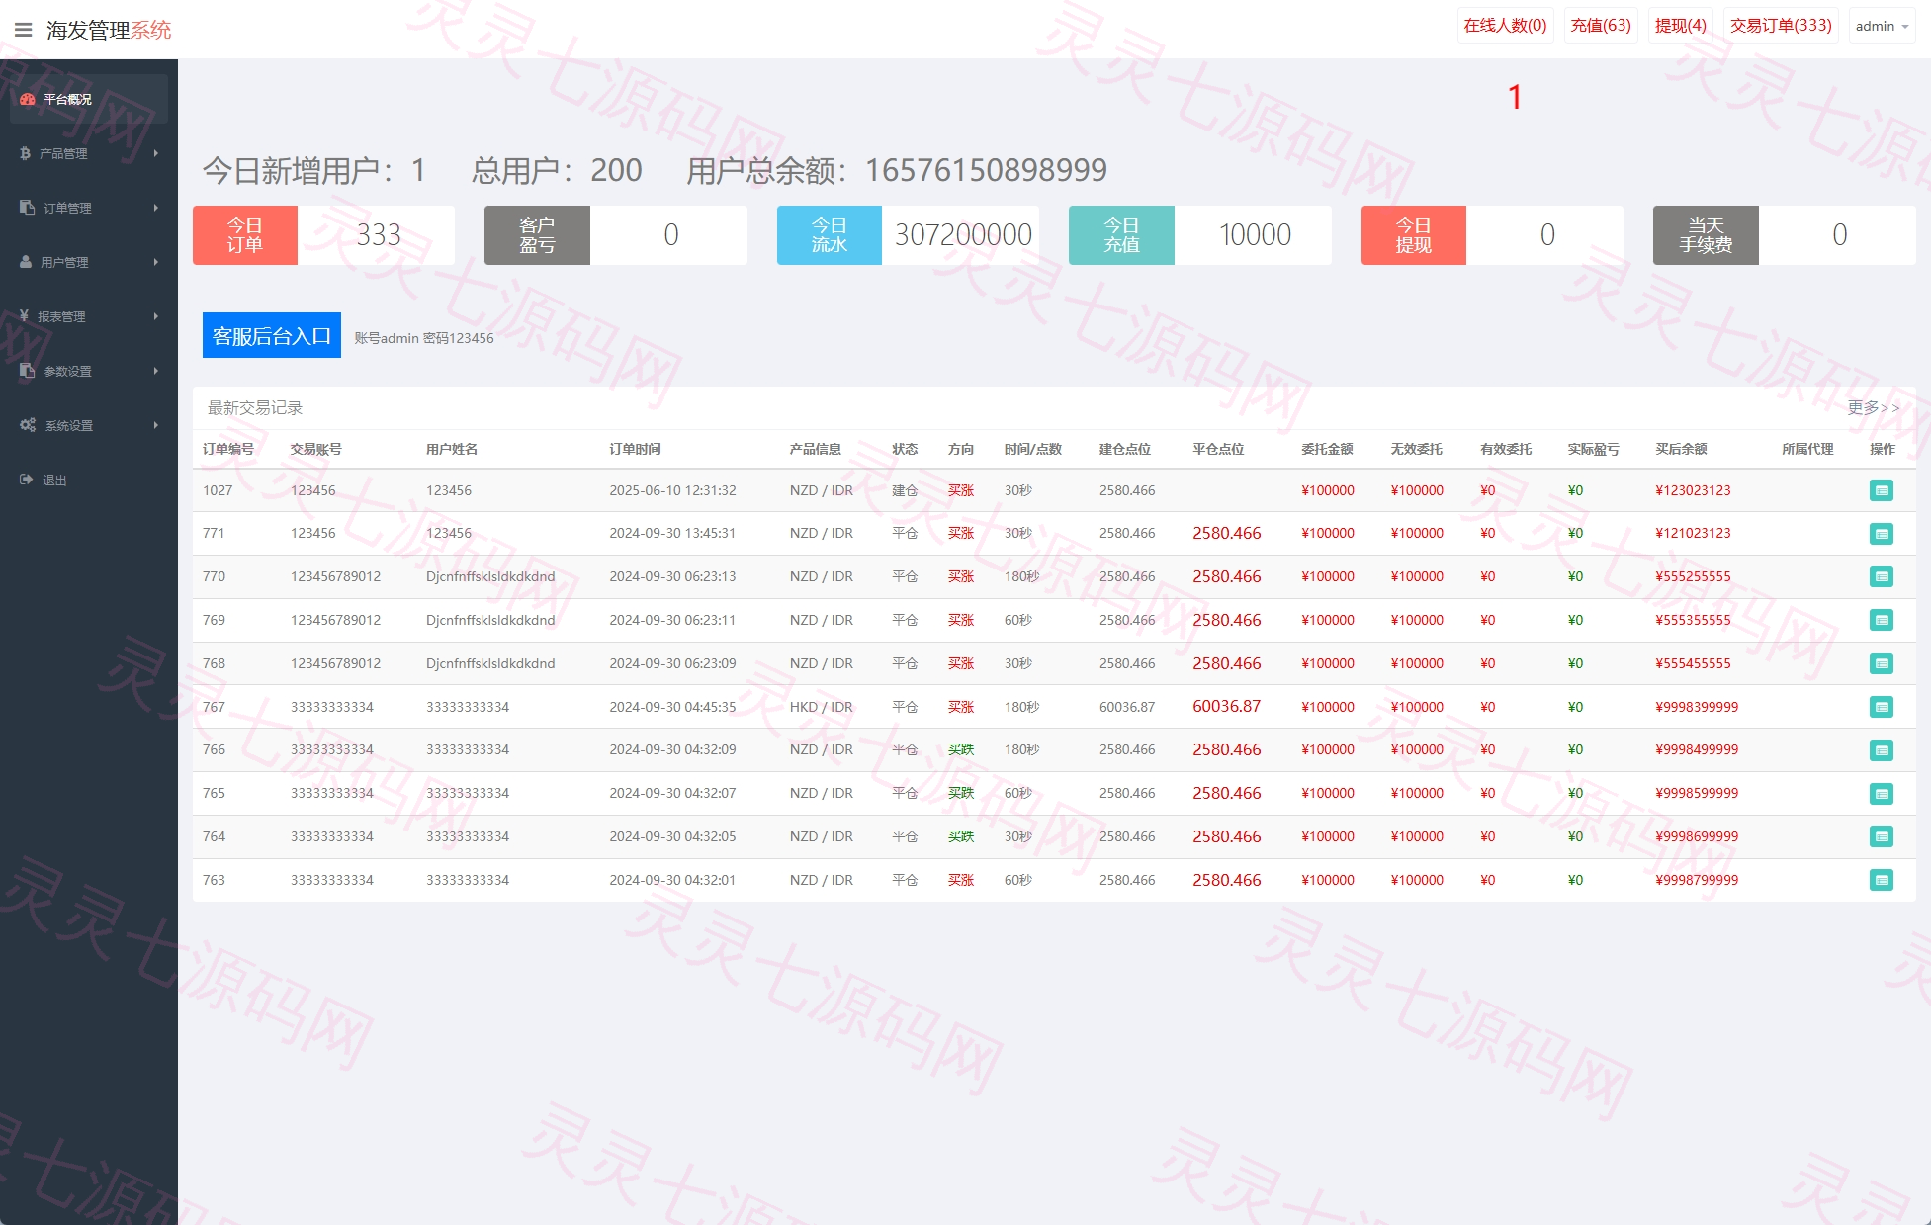The width and height of the screenshot is (1931, 1225).
Task: Open the admin account dropdown
Action: 1882,26
